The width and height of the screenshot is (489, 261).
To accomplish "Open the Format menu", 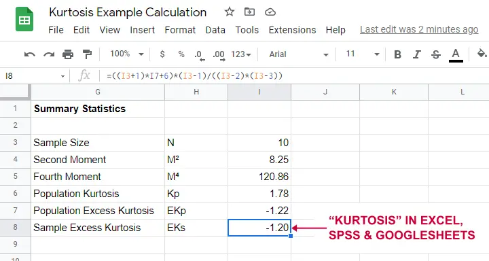I will tap(180, 30).
